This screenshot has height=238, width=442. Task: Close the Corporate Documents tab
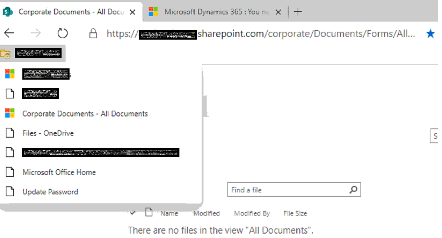[x=133, y=12]
